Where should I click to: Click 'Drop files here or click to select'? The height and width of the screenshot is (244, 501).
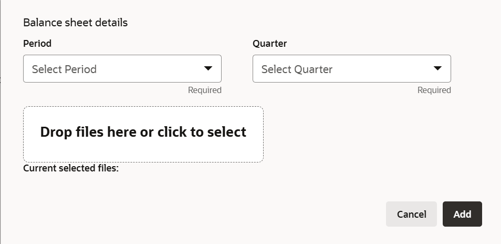pos(143,132)
